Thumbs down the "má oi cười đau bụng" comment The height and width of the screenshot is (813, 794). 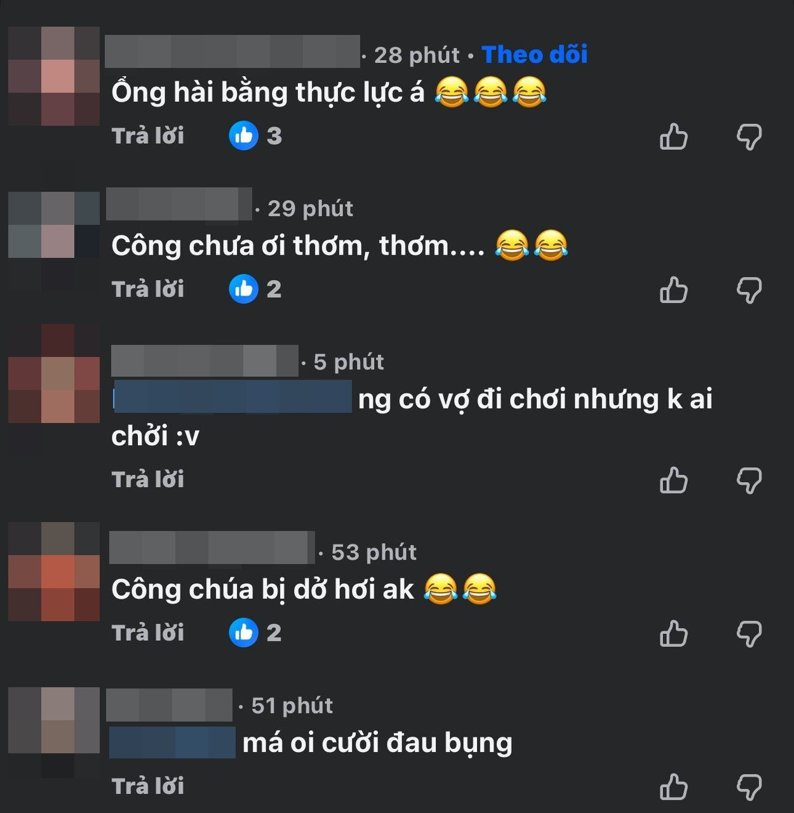pyautogui.click(x=749, y=788)
